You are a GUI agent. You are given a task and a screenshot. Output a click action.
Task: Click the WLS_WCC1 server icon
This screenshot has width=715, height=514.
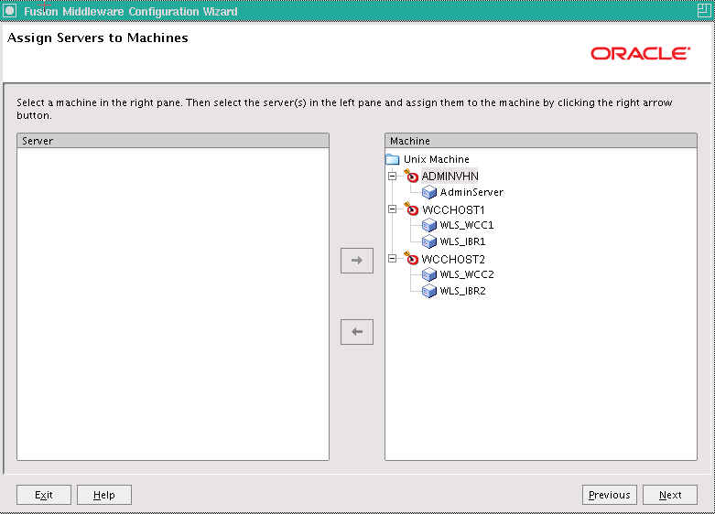429,225
